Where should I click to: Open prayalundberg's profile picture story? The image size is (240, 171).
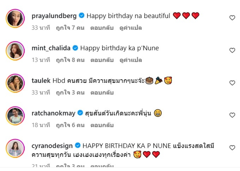[15, 18]
